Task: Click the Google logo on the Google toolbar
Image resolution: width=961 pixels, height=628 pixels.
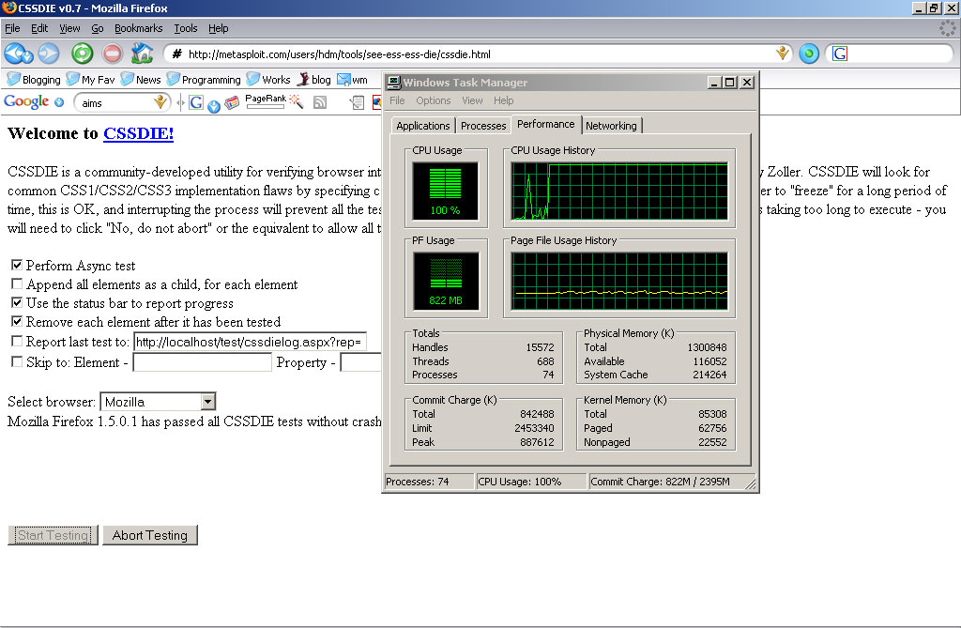Action: (26, 101)
